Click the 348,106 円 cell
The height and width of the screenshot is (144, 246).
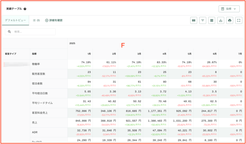[x=108, y=111]
